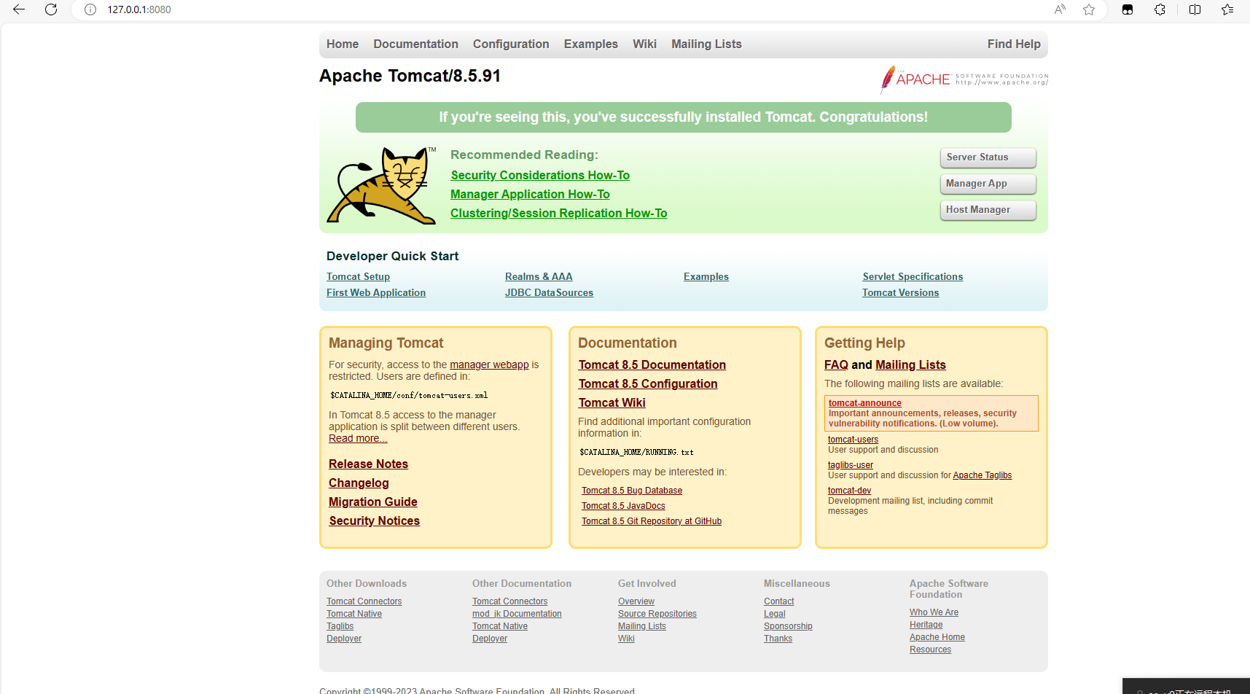Image resolution: width=1250 pixels, height=694 pixels.
Task: Open the Read Aloud icon in the address bar
Action: (1060, 9)
